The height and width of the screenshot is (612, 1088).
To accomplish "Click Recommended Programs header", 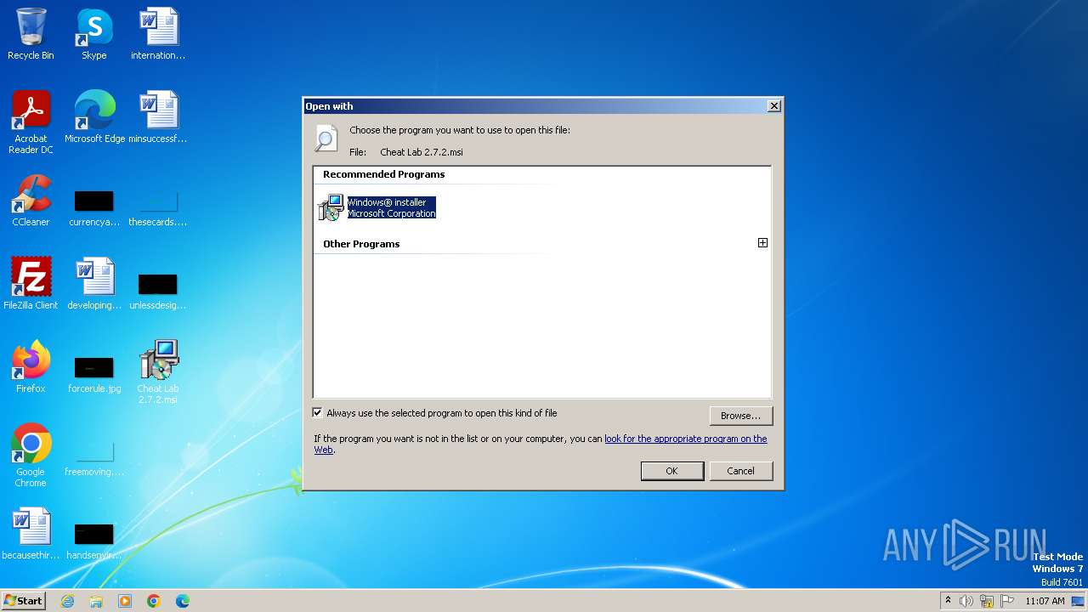I will pos(383,174).
